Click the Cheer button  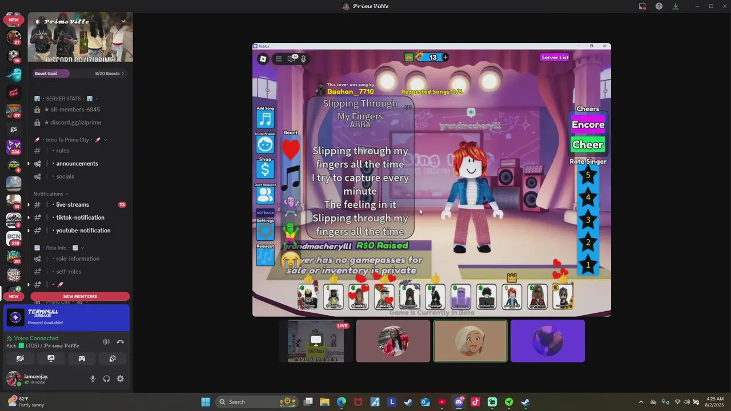[588, 145]
